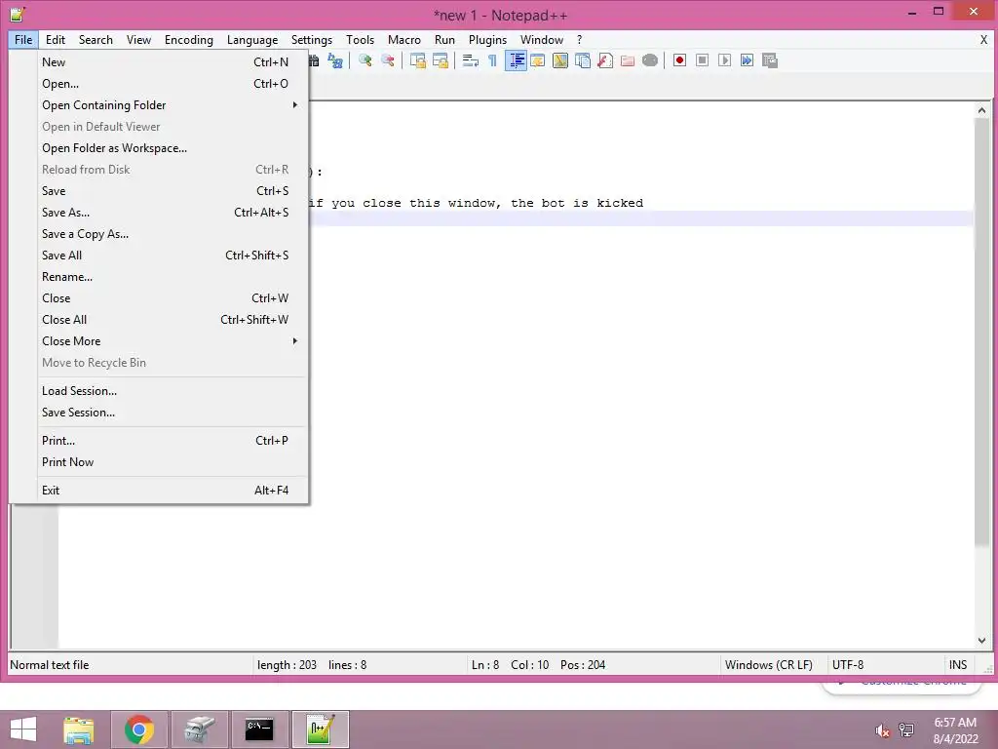
Task: Open File Explorer from the taskbar
Action: tap(79, 729)
